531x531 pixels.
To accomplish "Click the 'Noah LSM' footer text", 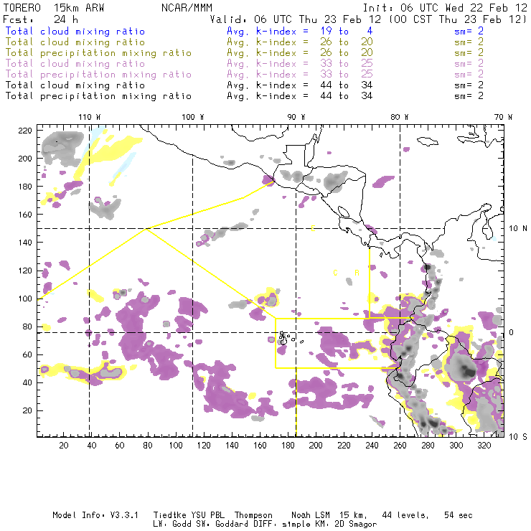I will click(x=311, y=515).
